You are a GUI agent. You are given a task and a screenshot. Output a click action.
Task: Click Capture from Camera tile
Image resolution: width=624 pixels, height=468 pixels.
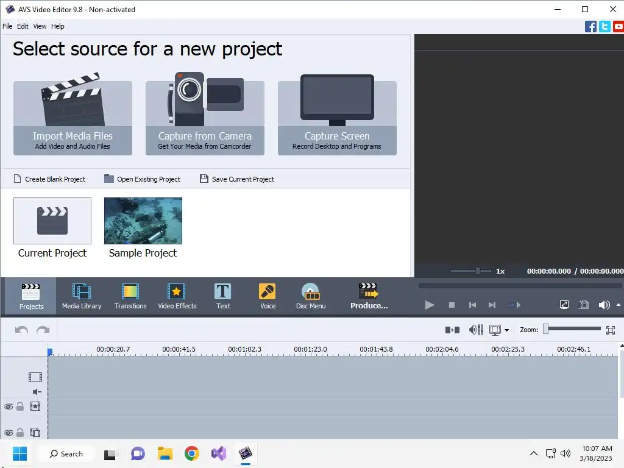point(205,118)
